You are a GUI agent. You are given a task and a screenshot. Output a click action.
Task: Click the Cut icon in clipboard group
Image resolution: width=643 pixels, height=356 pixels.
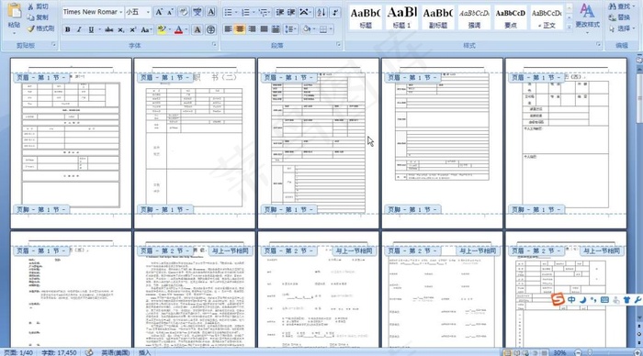38,6
